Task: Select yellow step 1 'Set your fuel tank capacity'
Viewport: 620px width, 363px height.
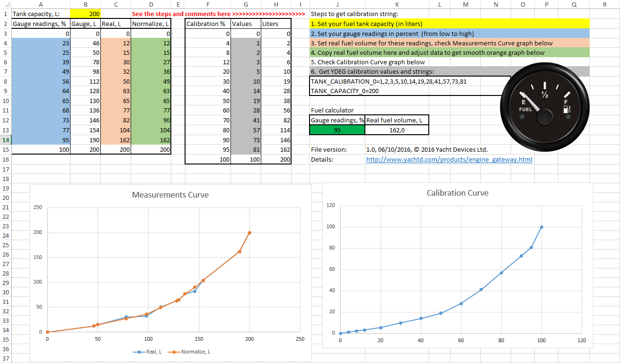Action: [450, 24]
